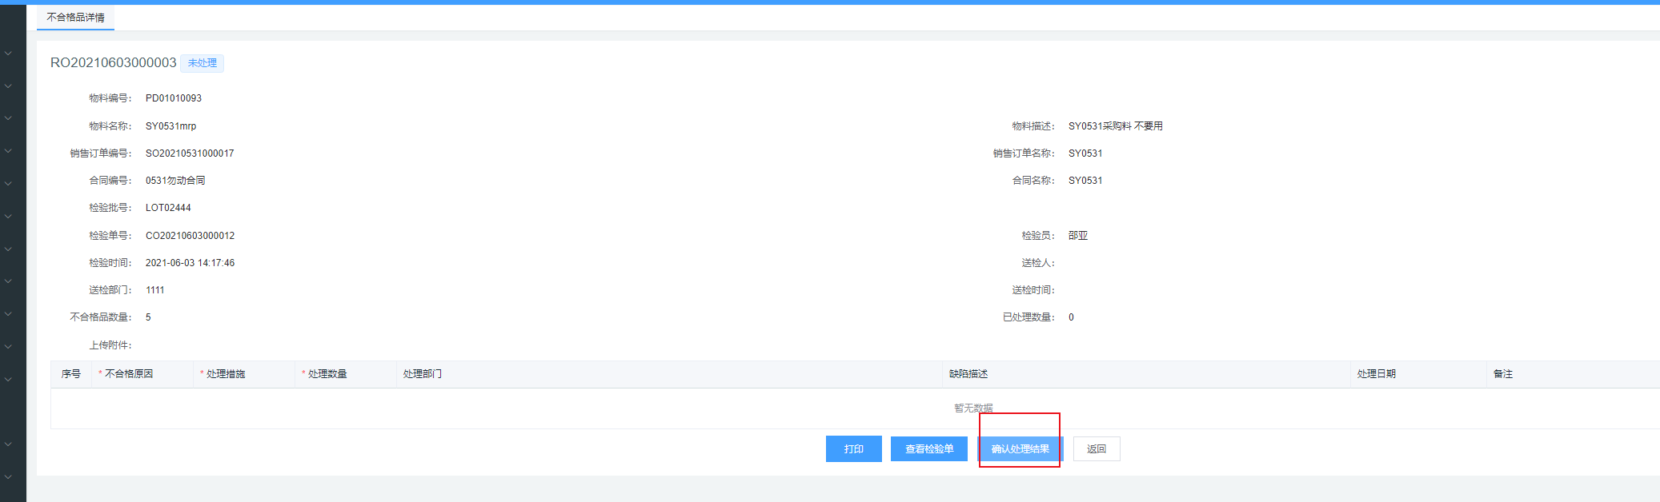The height and width of the screenshot is (502, 1660).
Task: Click the 处理措施 column header
Action: click(226, 374)
